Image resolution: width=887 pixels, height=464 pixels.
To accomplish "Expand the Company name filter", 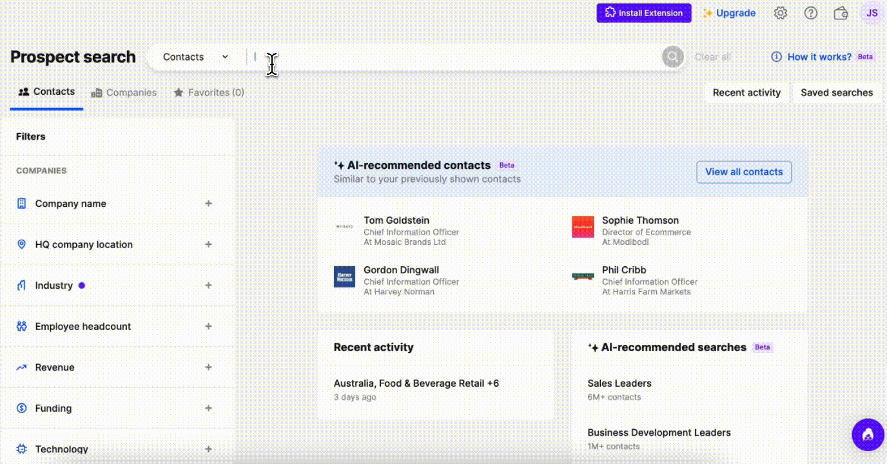I will coord(208,203).
